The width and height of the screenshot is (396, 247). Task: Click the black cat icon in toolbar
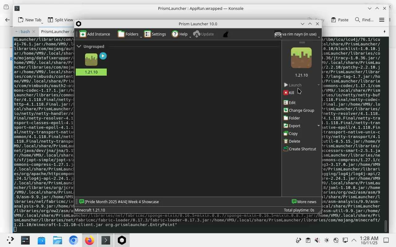click(x=226, y=34)
